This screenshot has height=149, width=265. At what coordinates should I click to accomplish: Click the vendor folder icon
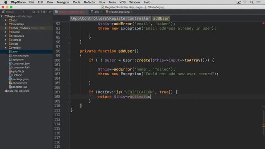10,48
